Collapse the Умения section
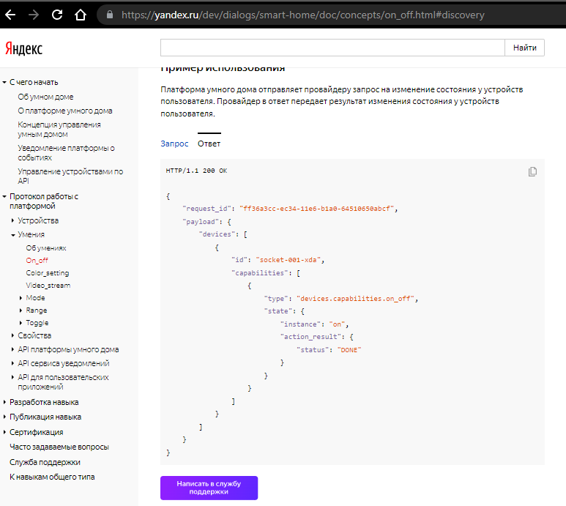 (13, 235)
